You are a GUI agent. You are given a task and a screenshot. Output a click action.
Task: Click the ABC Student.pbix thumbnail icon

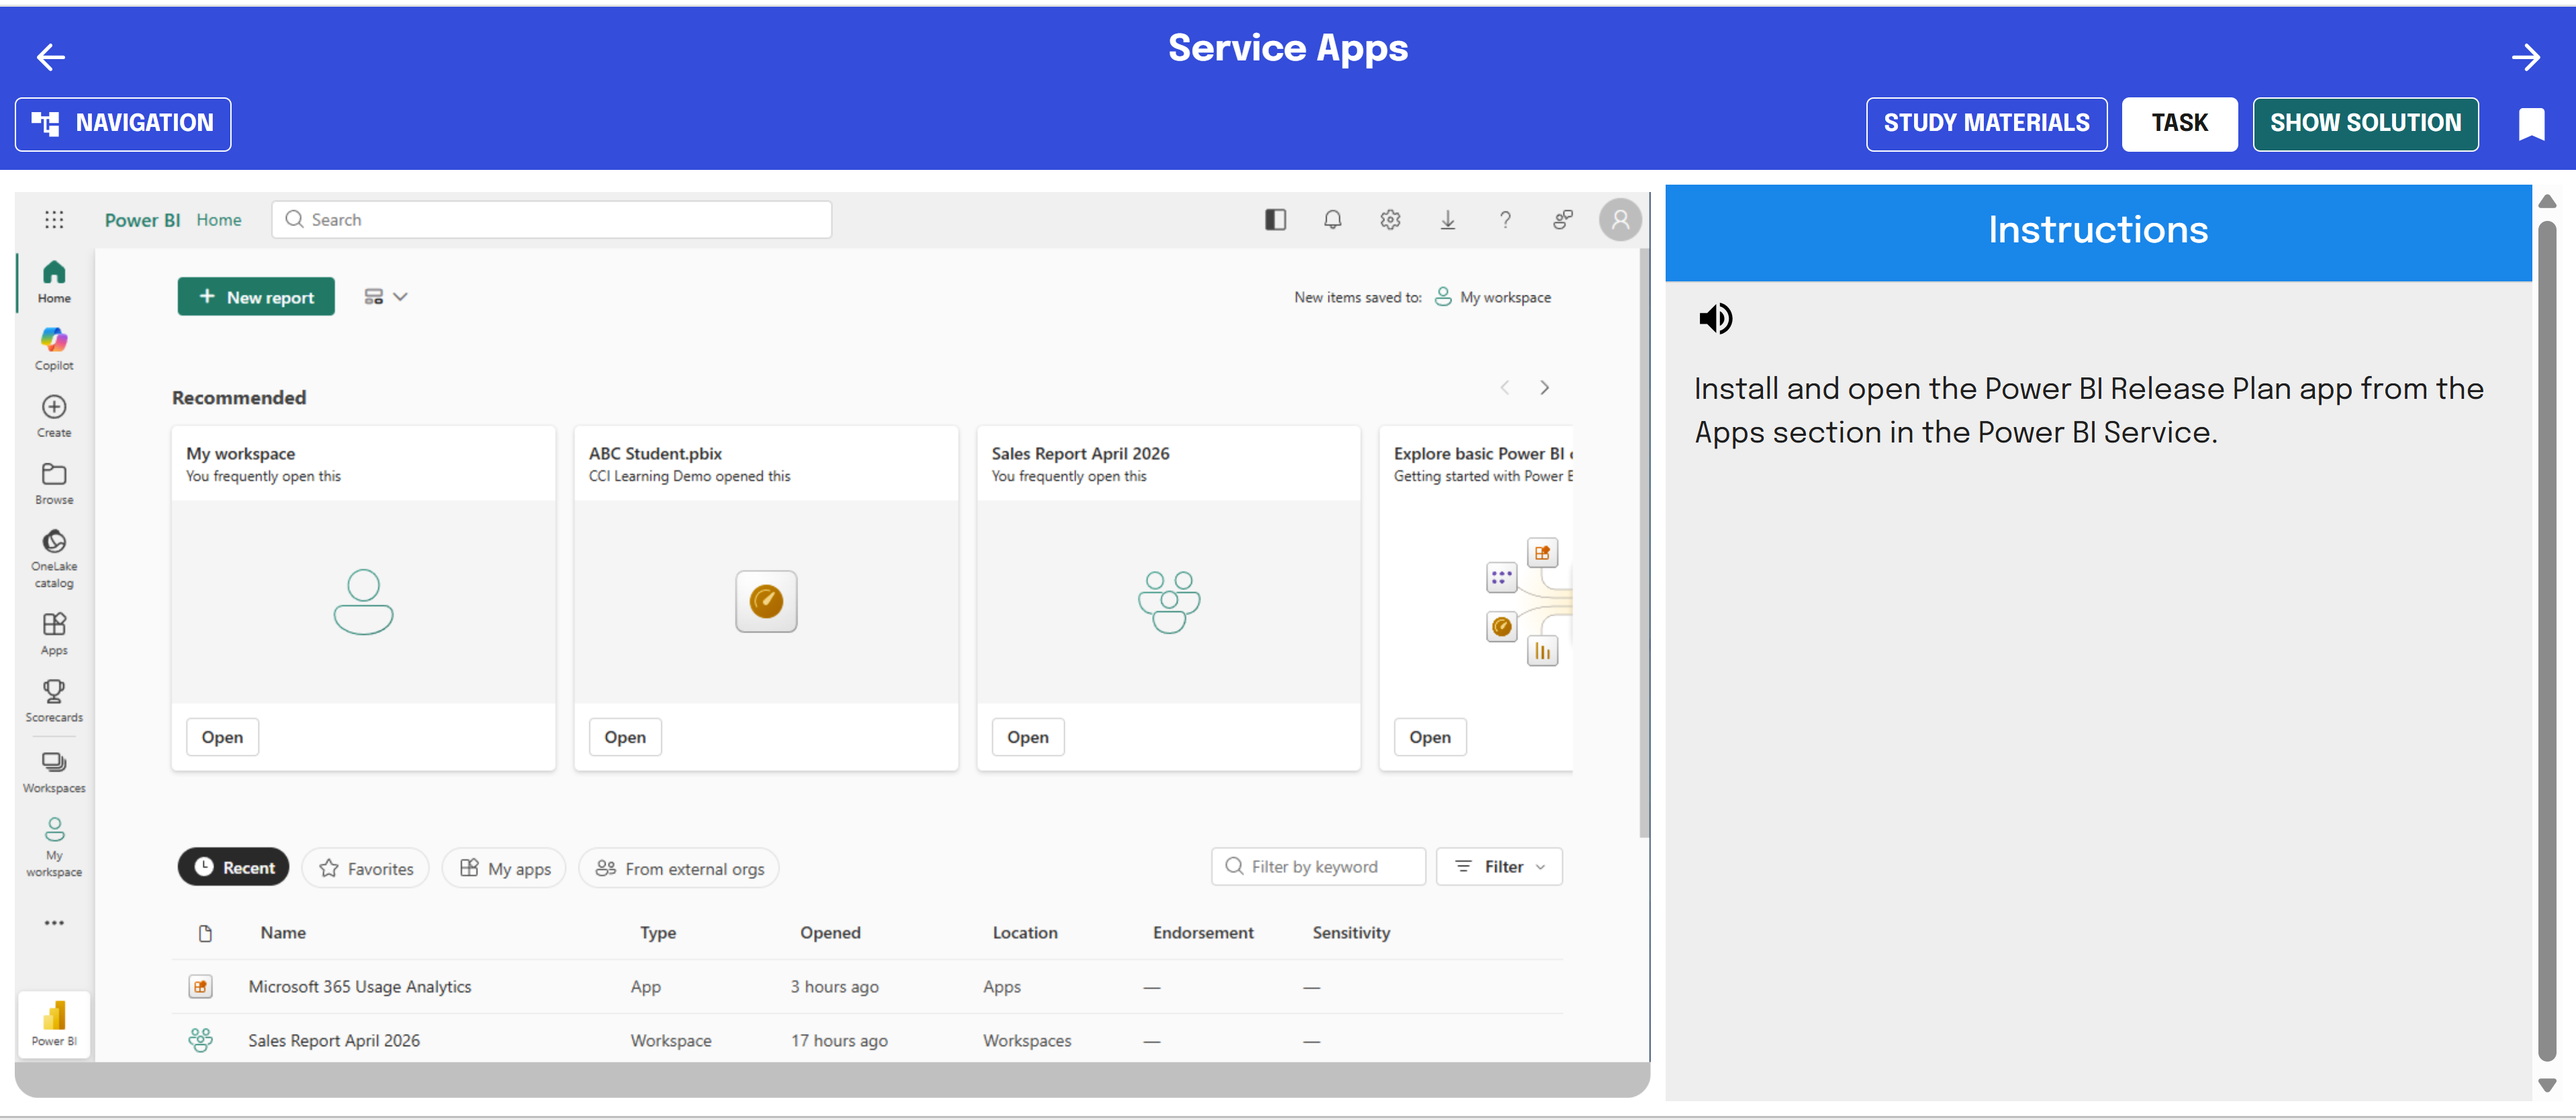766,601
